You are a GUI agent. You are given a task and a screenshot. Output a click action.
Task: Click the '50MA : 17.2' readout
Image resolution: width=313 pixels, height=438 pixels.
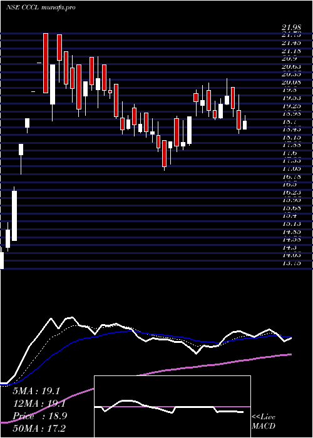coord(39,429)
